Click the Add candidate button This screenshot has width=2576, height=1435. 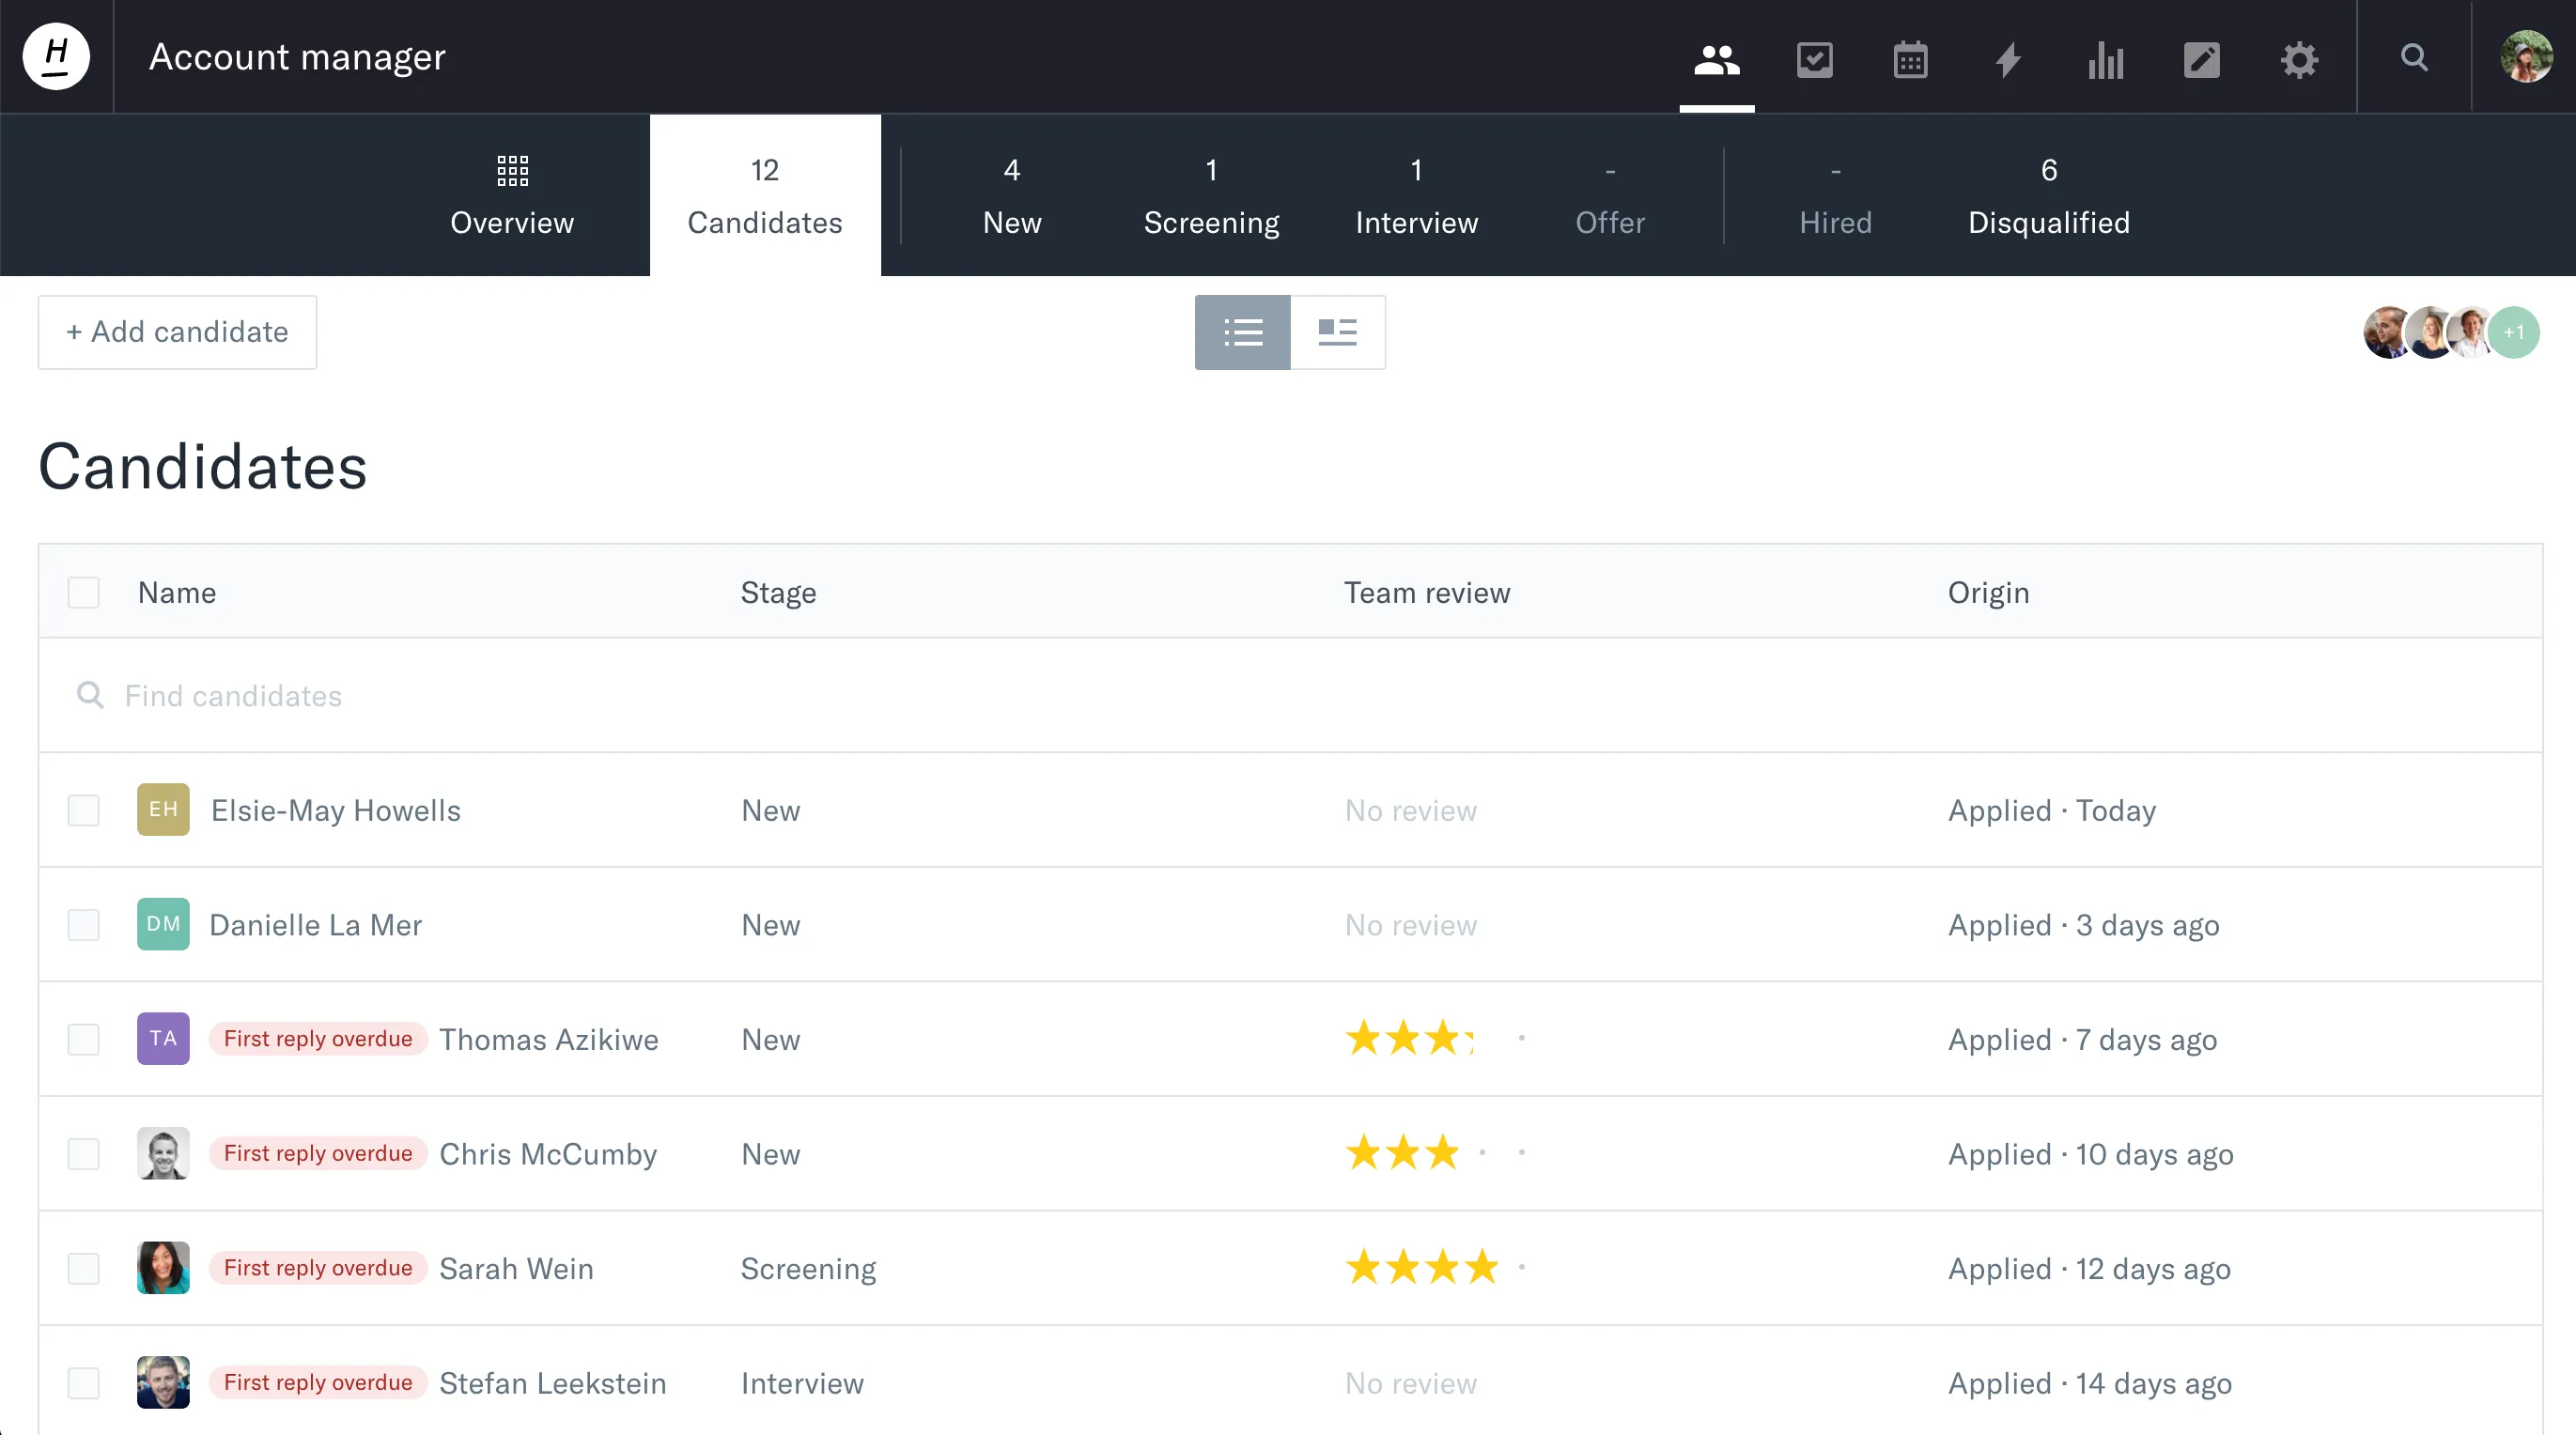177,332
